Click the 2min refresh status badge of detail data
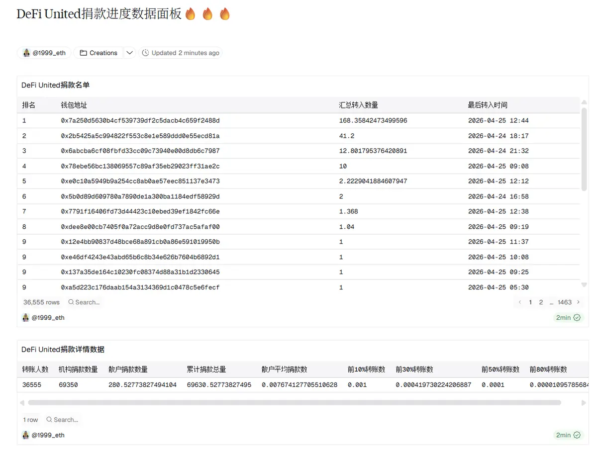This screenshot has width=597, height=455. tap(568, 435)
